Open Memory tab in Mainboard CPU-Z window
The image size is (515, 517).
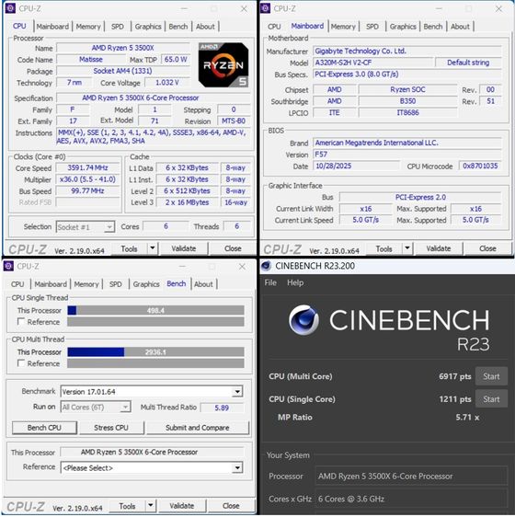343,27
